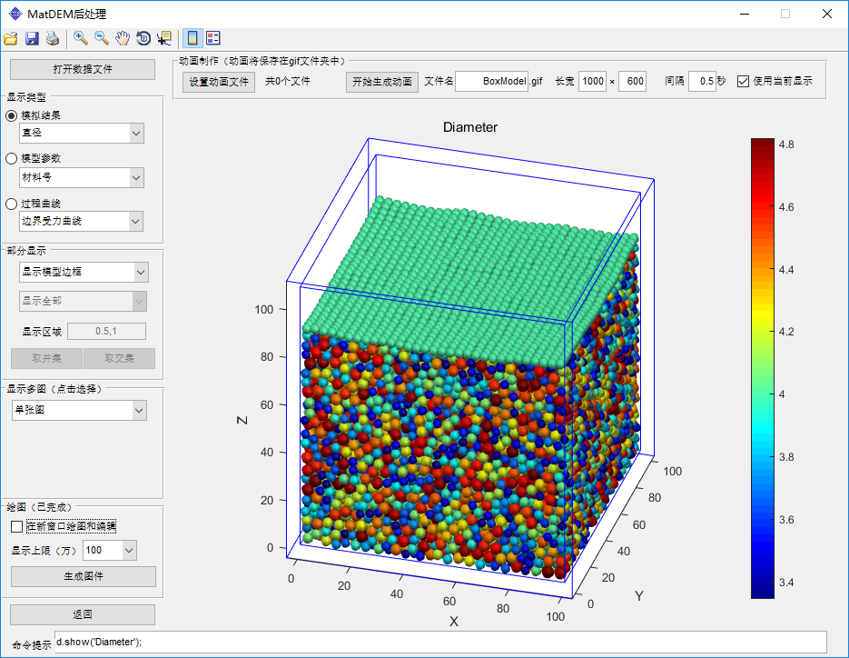Image resolution: width=849 pixels, height=658 pixels.
Task: Expand the 显示模型边框 dropdown
Action: pyautogui.click(x=140, y=272)
